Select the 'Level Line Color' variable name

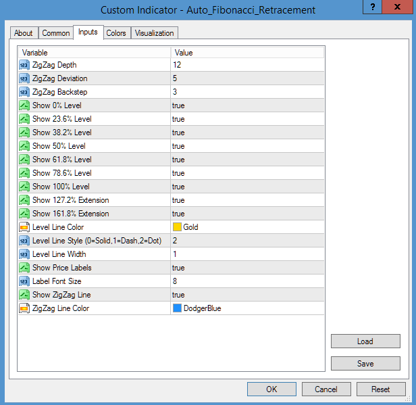(x=58, y=228)
